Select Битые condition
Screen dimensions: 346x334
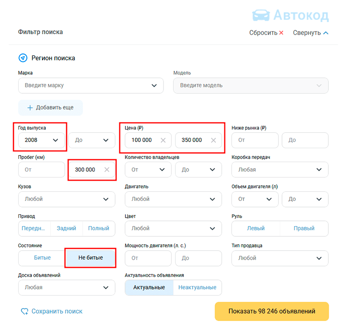click(42, 258)
